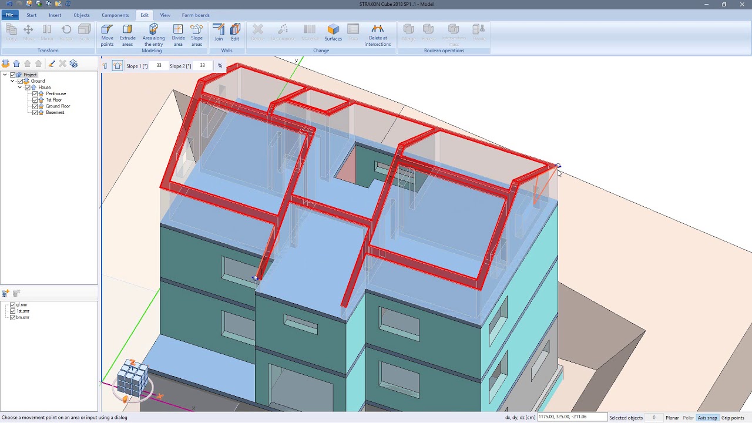The height and width of the screenshot is (423, 752).
Task: Toggle Axis snap in status bar
Action: (707, 418)
